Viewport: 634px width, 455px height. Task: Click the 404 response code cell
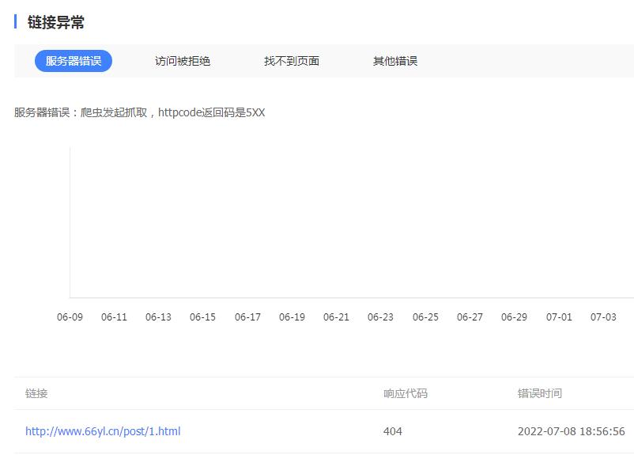393,431
